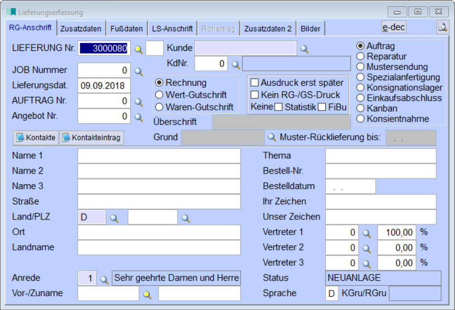Screen dimensions: 455x310
Task: Tick the Keine FiBu checkbox
Action: click(322, 107)
